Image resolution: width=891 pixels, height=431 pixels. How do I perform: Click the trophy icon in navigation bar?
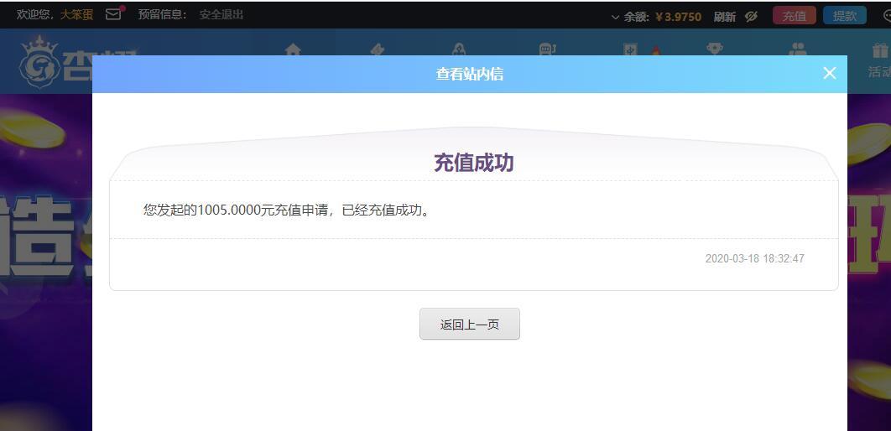click(x=714, y=49)
